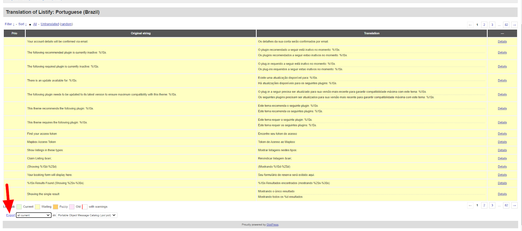Open Details for 'required plugin is currently inactive' row
The image size is (522, 231).
point(502,67)
